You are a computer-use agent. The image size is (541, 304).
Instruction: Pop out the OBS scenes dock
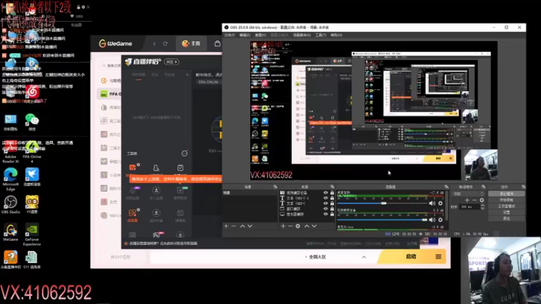pos(275,187)
